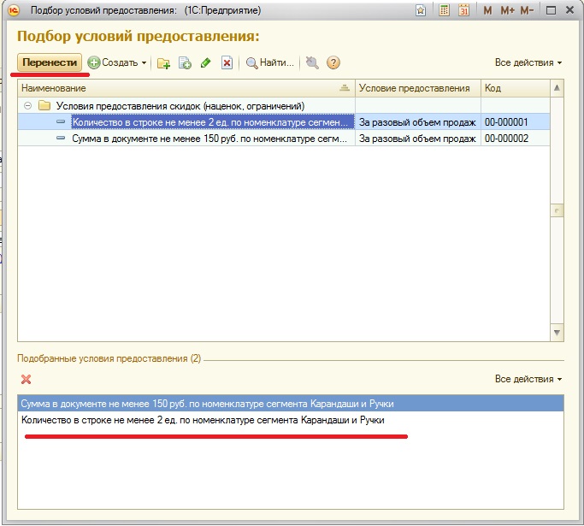584x526 pixels.
Task: Click the create new group folder icon
Action: (164, 62)
